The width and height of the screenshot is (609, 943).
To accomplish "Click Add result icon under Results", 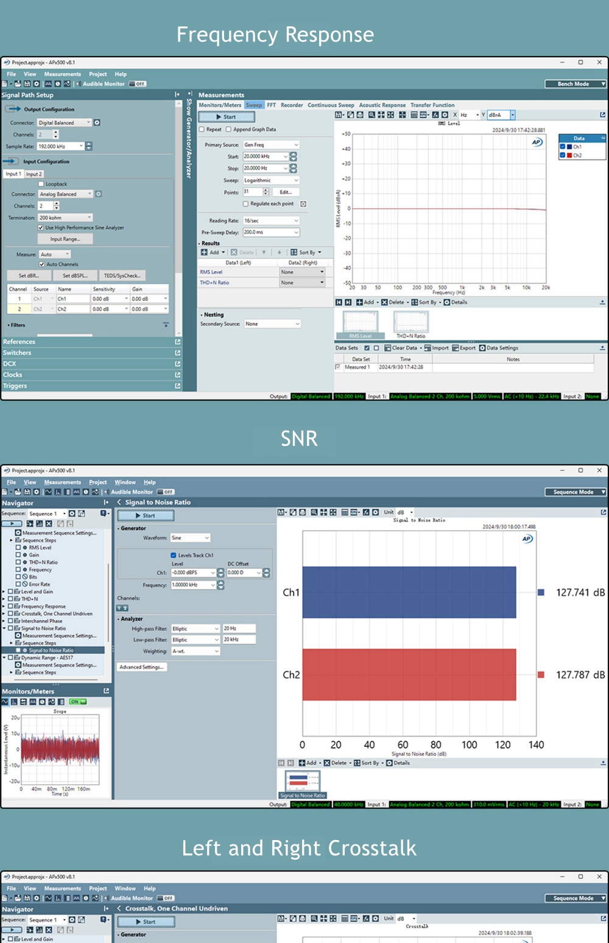I will point(204,252).
